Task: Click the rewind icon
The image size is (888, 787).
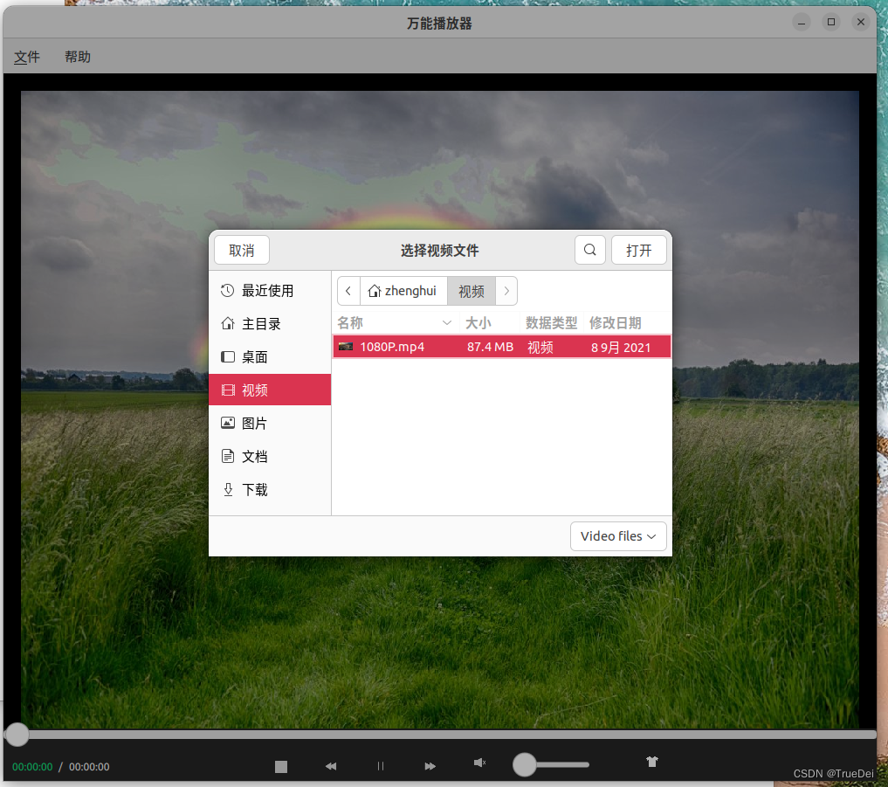Action: tap(331, 766)
